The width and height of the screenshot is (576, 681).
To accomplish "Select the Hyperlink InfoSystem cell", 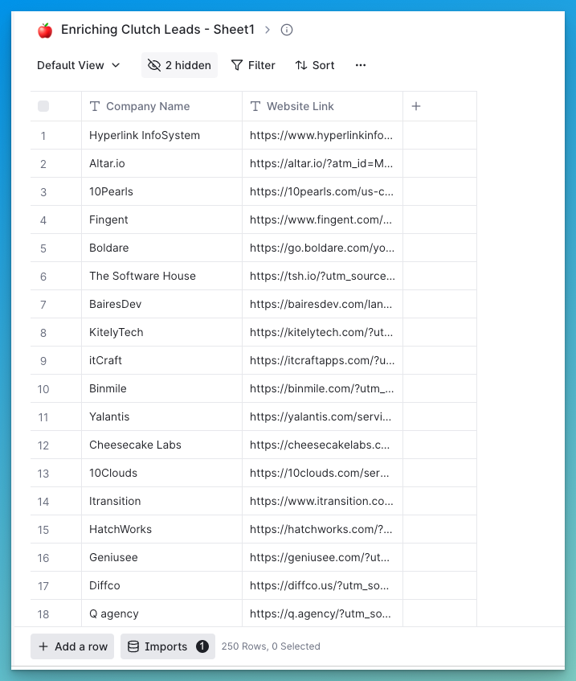I will (161, 136).
